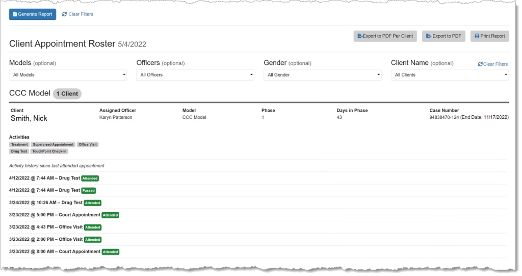Click the client name Smith, Nick

tap(29, 118)
